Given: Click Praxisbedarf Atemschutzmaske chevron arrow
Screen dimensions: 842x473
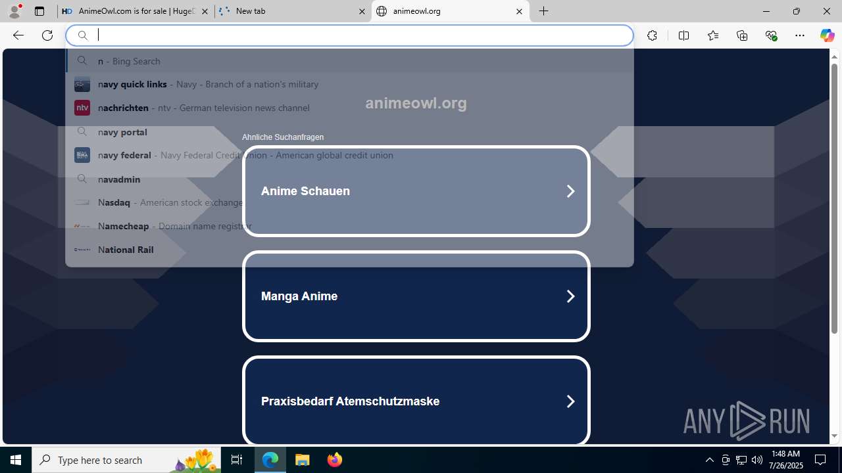Looking at the screenshot, I should pos(570,401).
